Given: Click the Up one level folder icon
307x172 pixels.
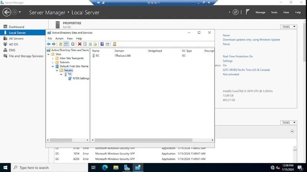Looking at the screenshot, I should tap(61, 44).
